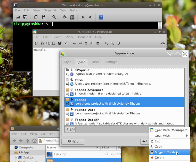Choose Copy in the context menu
This screenshot has width=196, height=162.
169,147
